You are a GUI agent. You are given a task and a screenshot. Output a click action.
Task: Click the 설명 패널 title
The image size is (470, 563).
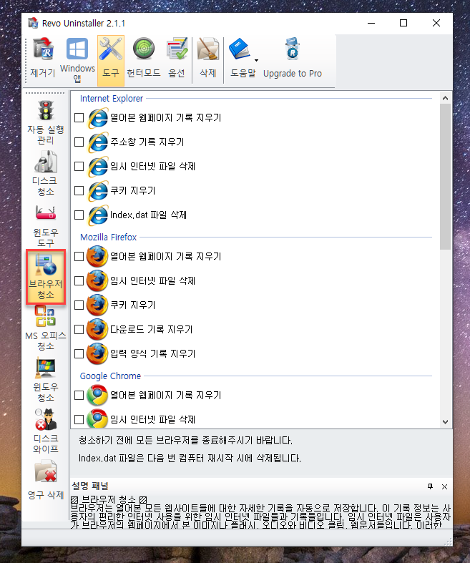point(89,486)
